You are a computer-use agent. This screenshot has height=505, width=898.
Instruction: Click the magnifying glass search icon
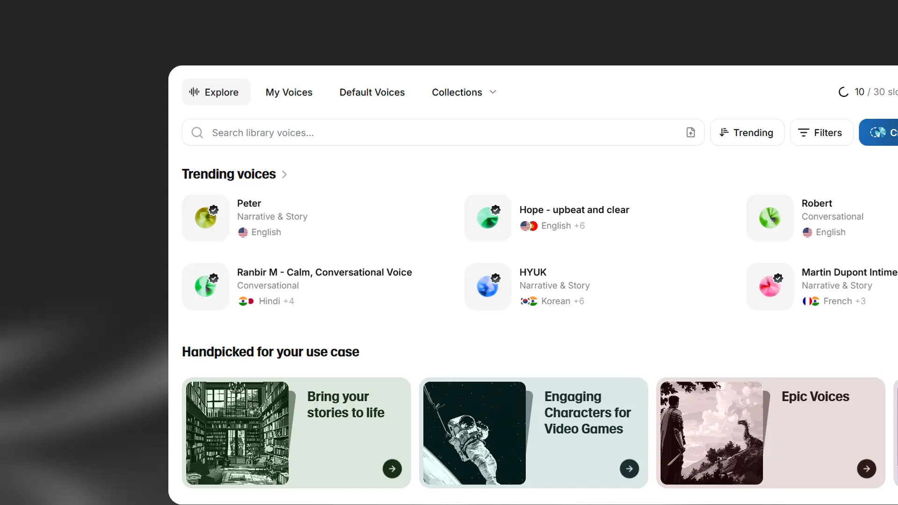tap(197, 132)
